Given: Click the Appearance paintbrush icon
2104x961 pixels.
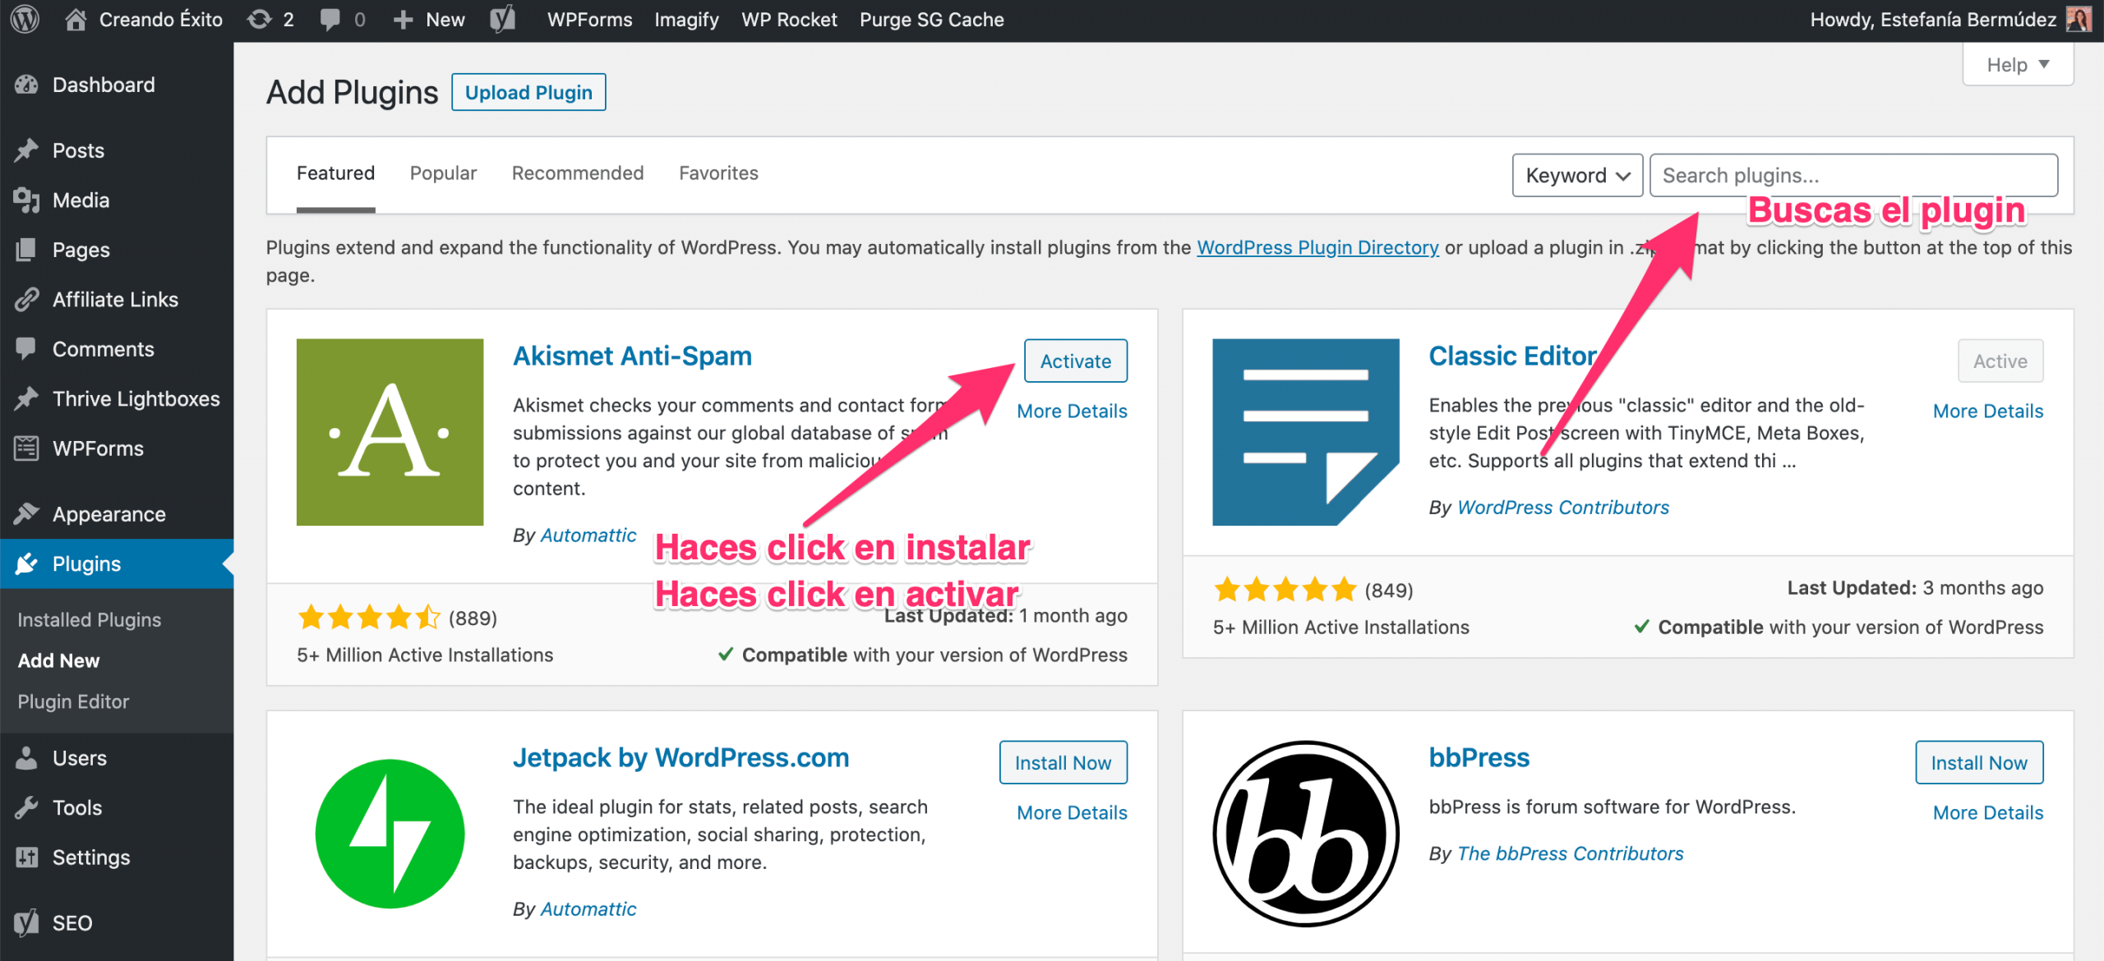Looking at the screenshot, I should click(26, 513).
